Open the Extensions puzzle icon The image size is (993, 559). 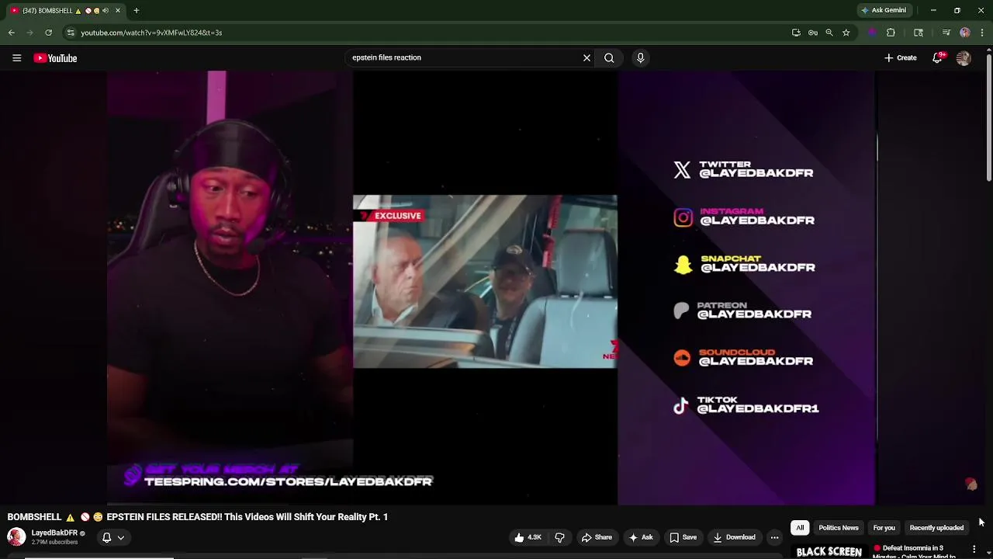(x=891, y=33)
